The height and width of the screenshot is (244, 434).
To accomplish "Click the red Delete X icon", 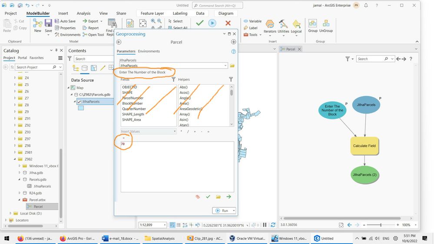I will click(x=228, y=23).
